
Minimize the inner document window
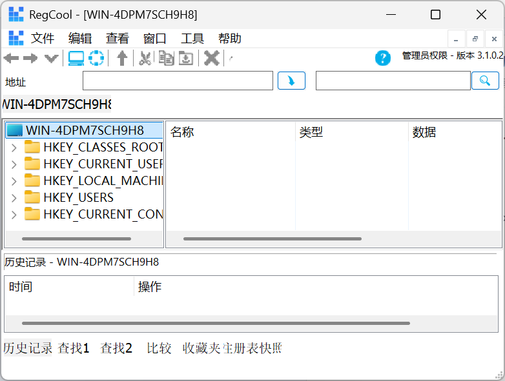tap(456, 39)
